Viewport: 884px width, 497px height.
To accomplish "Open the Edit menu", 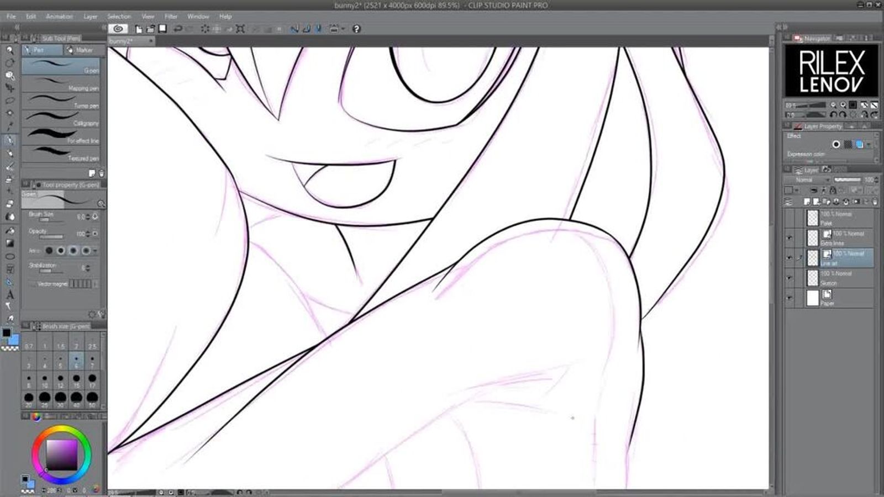I will pos(31,17).
